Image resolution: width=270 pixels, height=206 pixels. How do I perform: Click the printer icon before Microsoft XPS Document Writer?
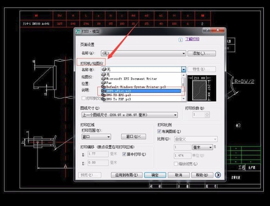[x=103, y=78]
